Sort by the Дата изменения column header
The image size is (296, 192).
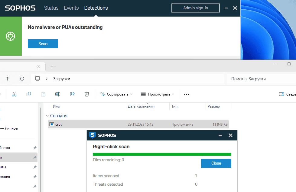tap(141, 106)
